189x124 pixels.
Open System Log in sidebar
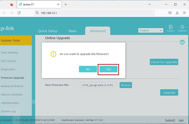(x=8, y=111)
